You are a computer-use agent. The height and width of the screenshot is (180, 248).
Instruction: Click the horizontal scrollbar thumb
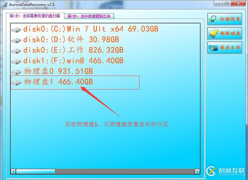[x=36, y=171]
